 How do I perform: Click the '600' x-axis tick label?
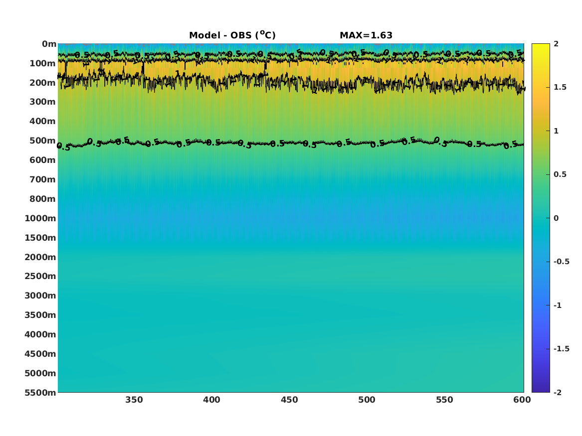tap(522, 400)
